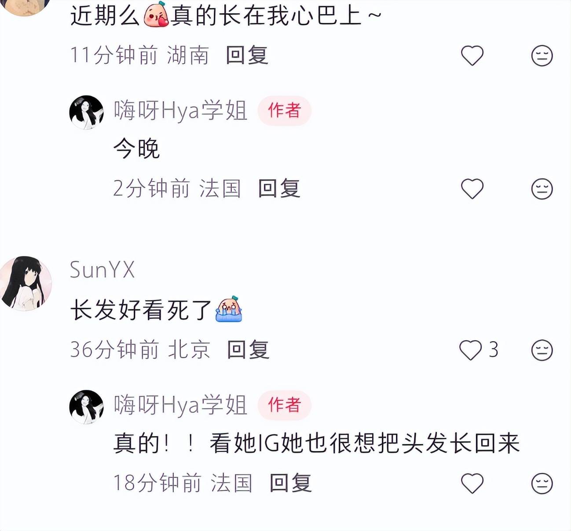The width and height of the screenshot is (571, 531).
Task: Open 嗨呀Hya学姐 username above 今晚
Action: (x=180, y=110)
